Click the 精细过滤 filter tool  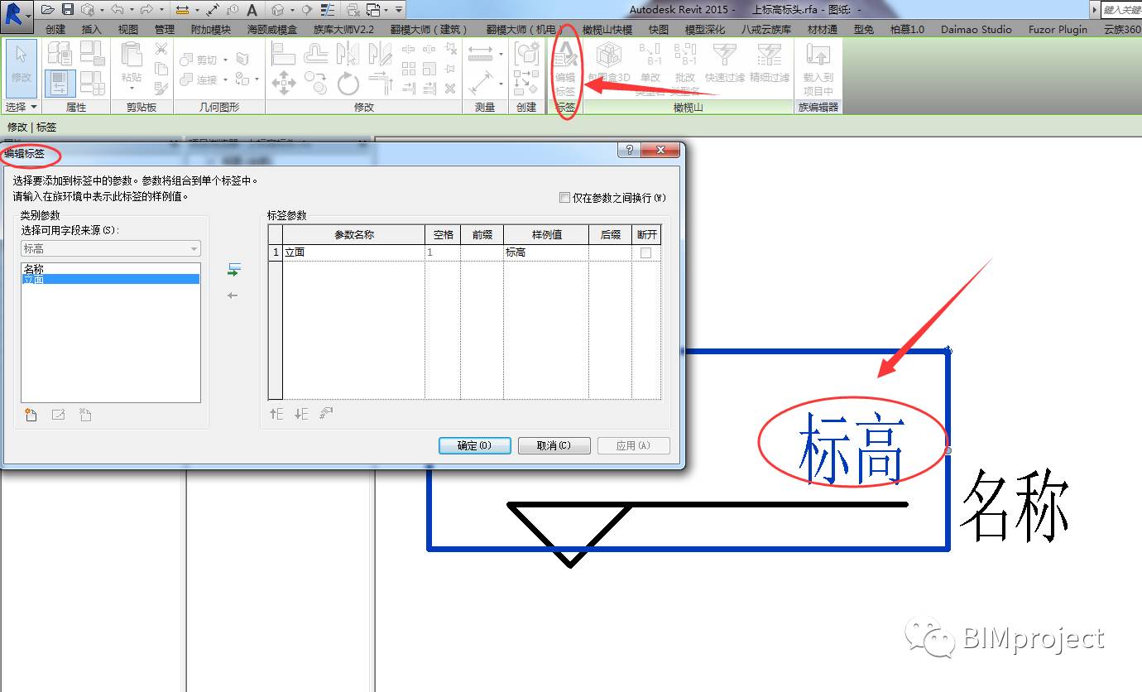click(x=770, y=64)
